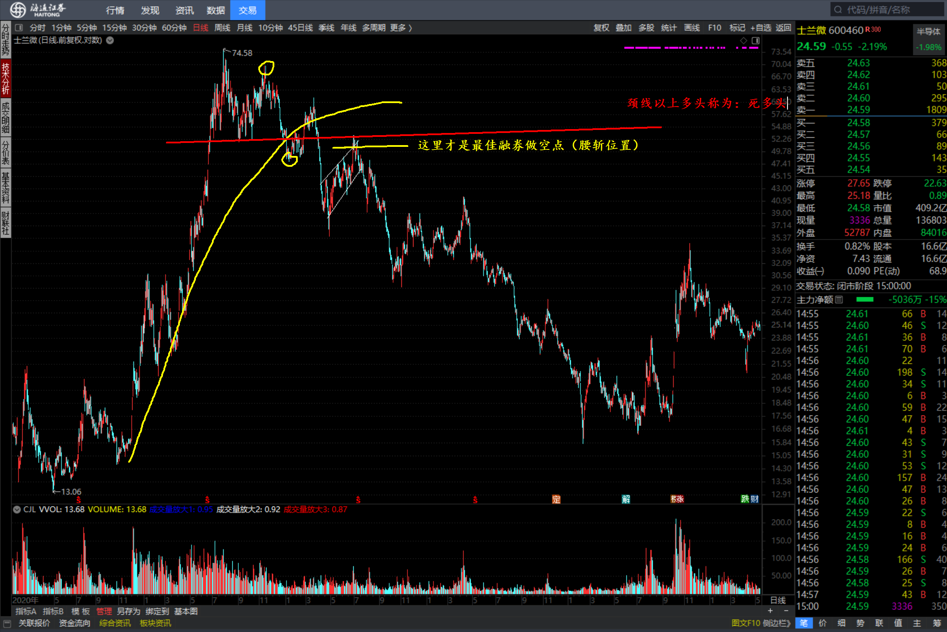Viewport: 947px width, 632px height.
Task: Click the 解 event marker icon
Action: click(x=626, y=499)
